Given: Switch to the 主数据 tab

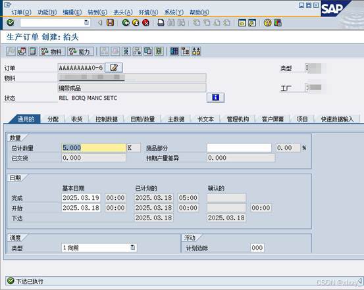Looking at the screenshot, I should [x=176, y=119].
